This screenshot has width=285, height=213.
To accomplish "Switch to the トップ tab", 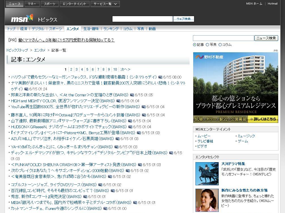I will tap(11, 29).
